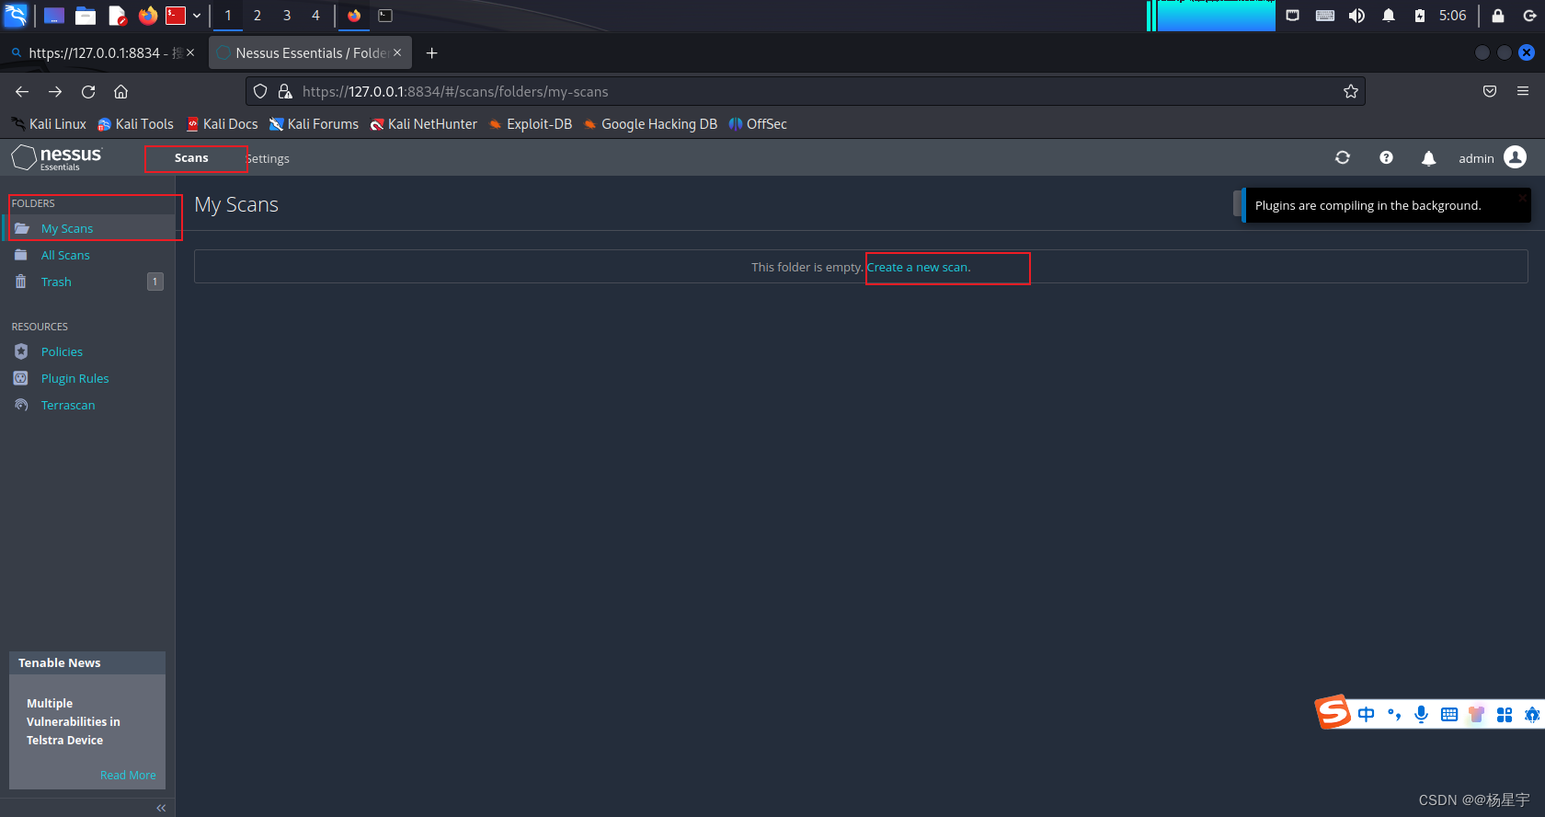Open Terrascan resource

pos(68,405)
